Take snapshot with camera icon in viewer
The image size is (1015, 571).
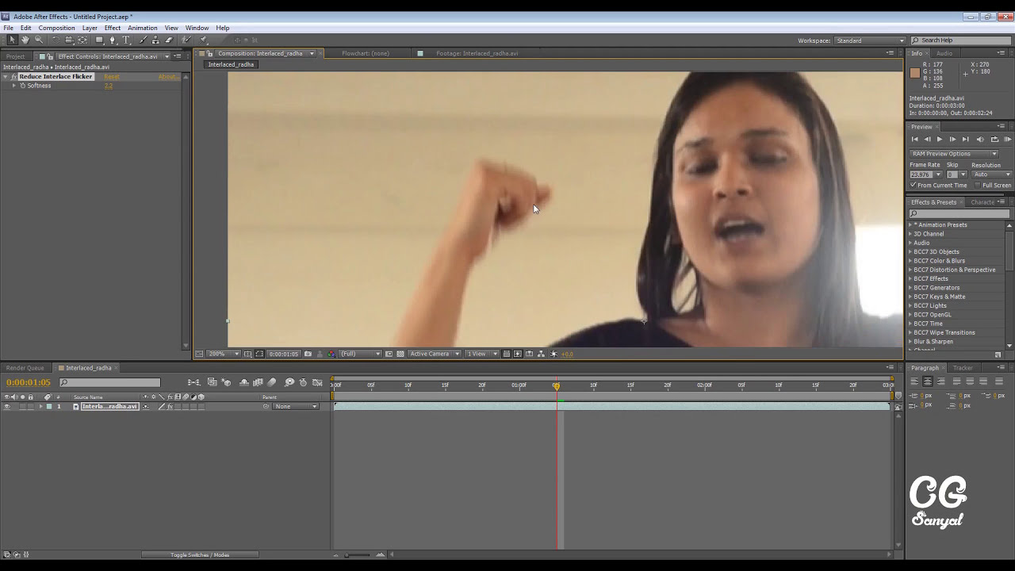308,354
